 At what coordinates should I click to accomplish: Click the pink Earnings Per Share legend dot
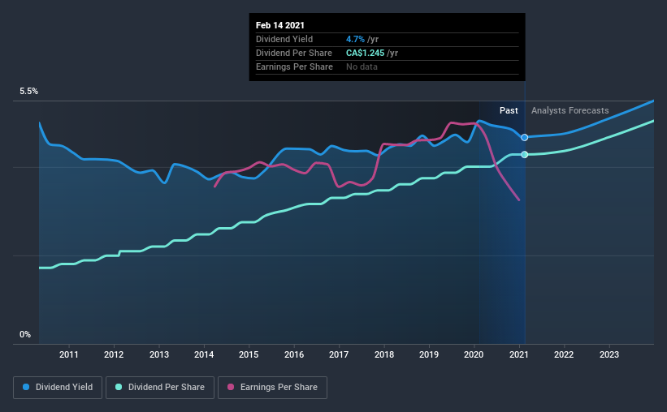231,387
